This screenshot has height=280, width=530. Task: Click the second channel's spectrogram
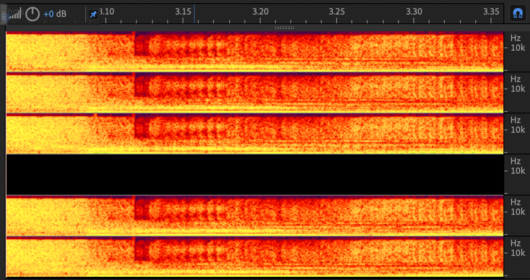click(255, 93)
